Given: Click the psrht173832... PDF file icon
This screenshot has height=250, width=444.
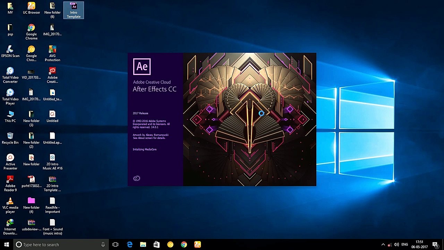Looking at the screenshot, I should tap(31, 182).
